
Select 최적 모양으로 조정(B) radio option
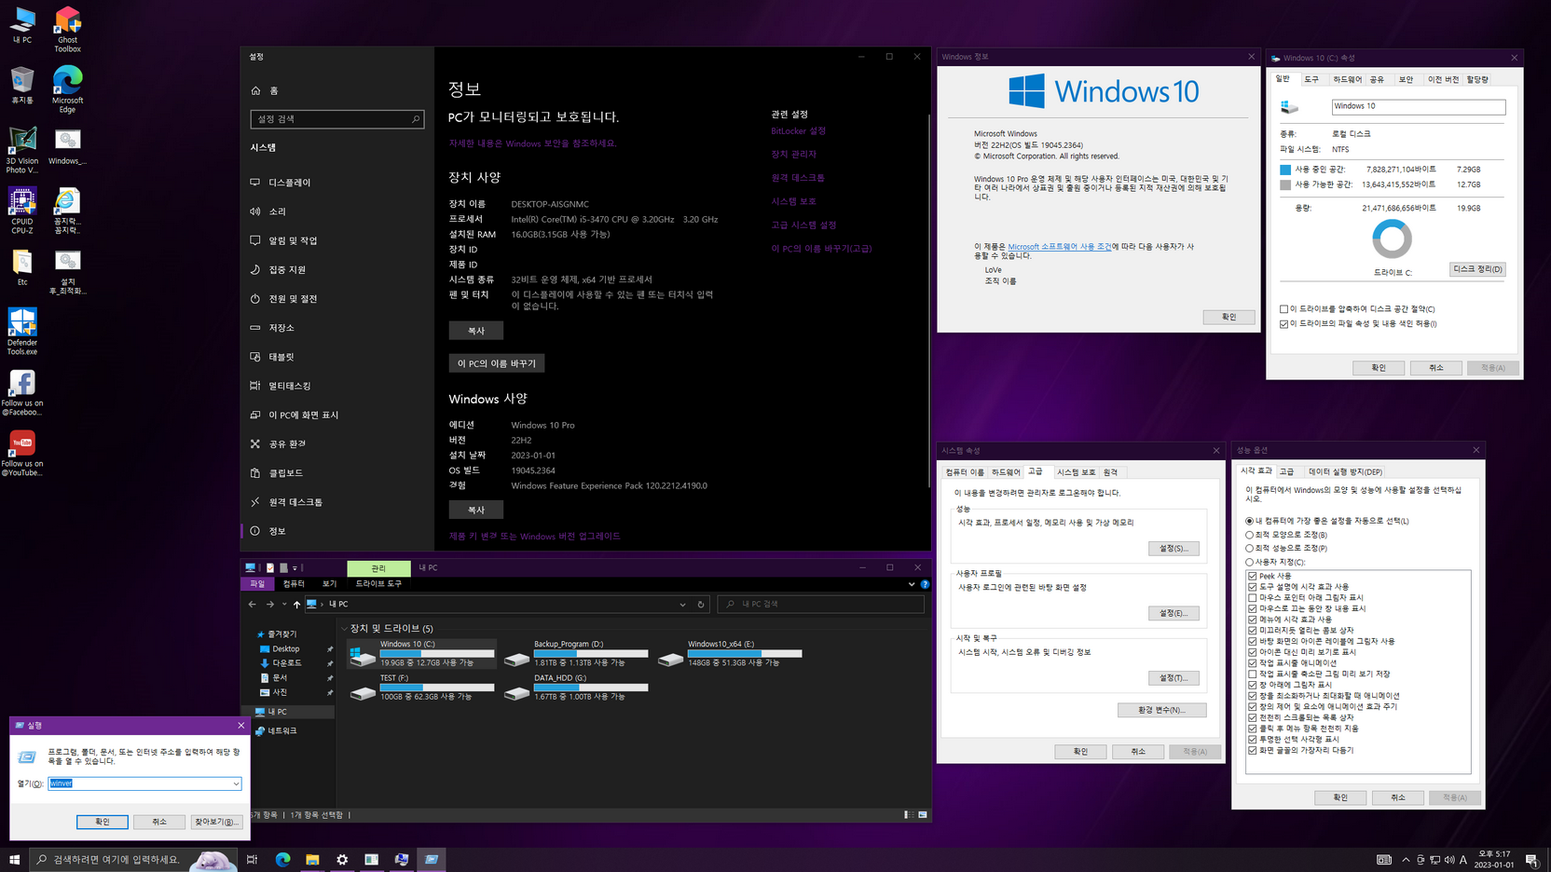point(1250,535)
